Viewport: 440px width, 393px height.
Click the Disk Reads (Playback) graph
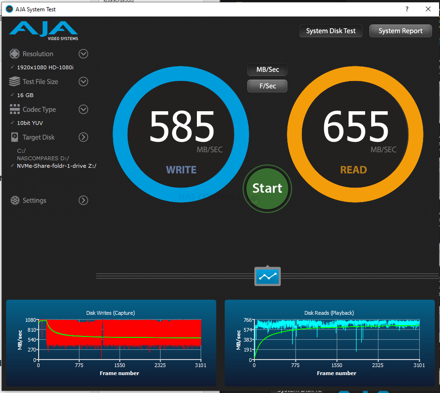click(330, 343)
